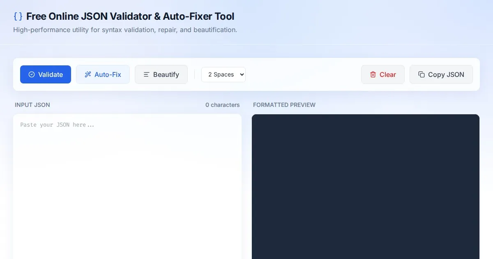Click the 0 characters counter
The image size is (493, 259).
coord(222,105)
